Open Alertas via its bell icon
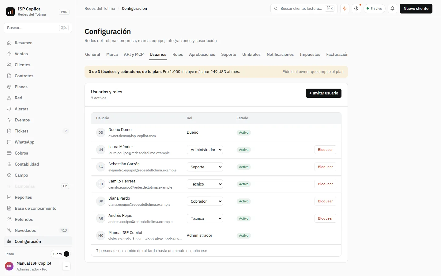This screenshot has height=276, width=441. pyautogui.click(x=9, y=109)
